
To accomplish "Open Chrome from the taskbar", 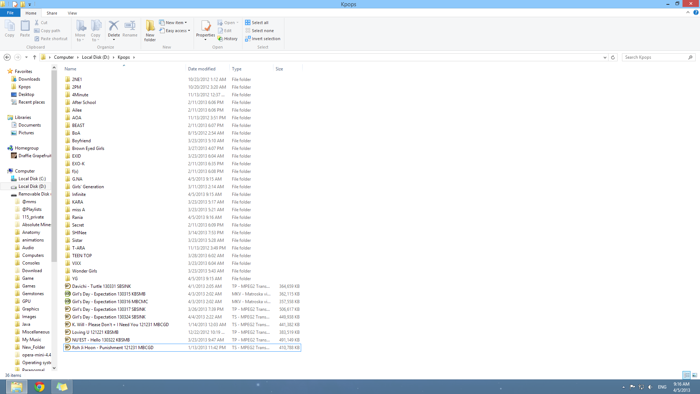I will coord(39,387).
